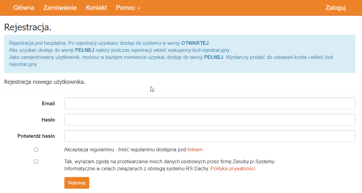
Task: Select the Potwierdź hasło input box
Action: click(209, 136)
